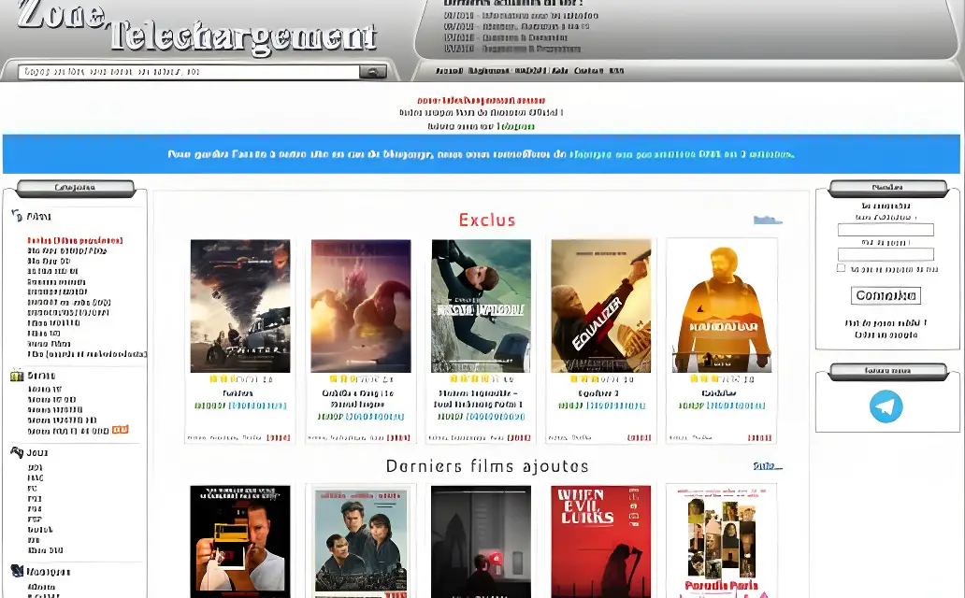Click the orange badge in the Séries list

click(x=121, y=430)
